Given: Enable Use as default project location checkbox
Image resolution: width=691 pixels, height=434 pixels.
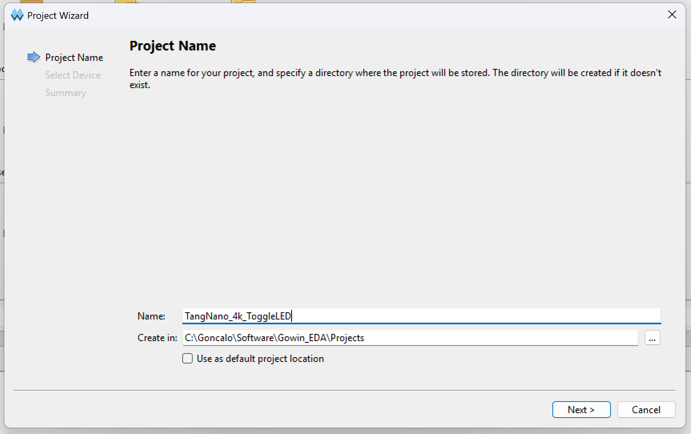Looking at the screenshot, I should [187, 358].
